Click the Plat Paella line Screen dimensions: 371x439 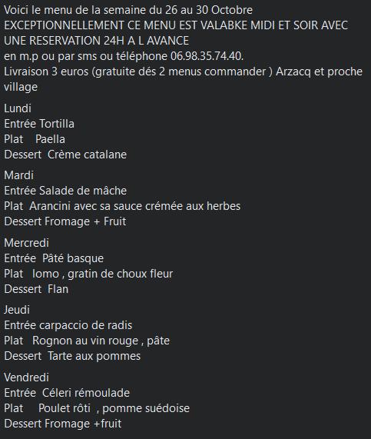(35, 139)
